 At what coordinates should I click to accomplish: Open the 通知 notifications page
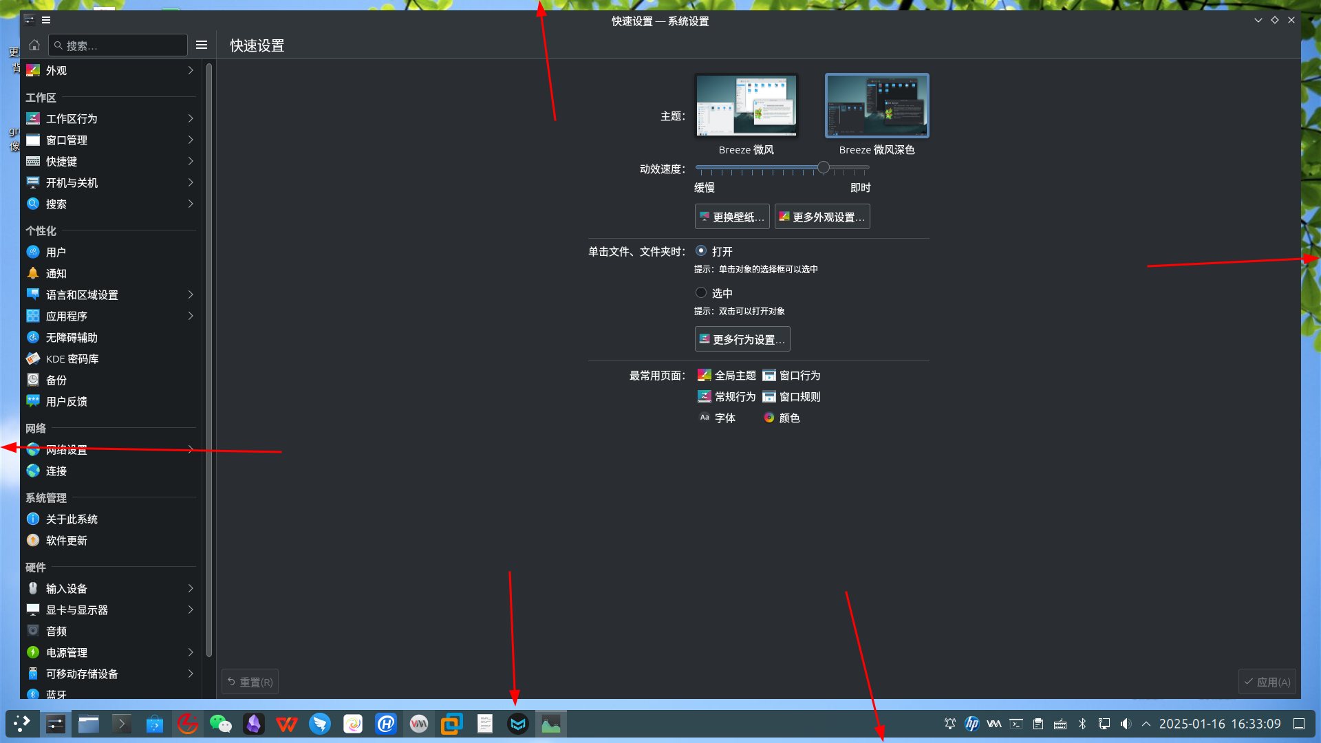(111, 274)
